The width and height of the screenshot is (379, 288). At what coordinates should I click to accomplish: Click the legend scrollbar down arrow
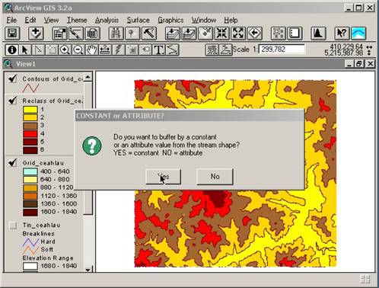coord(88,270)
